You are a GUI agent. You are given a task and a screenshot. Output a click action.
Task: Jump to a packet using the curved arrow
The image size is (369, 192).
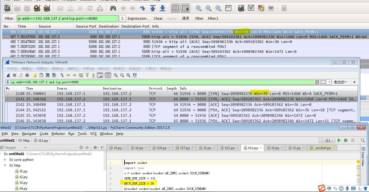point(142,8)
